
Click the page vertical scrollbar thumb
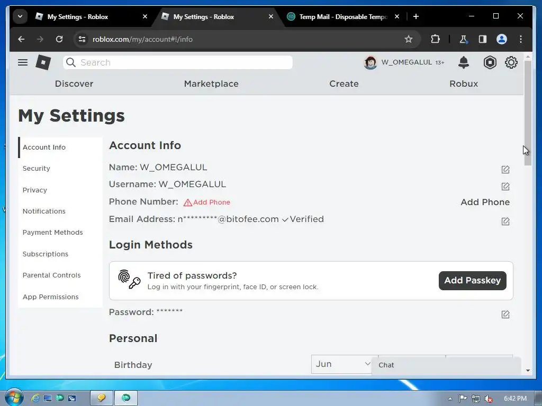coord(528,113)
